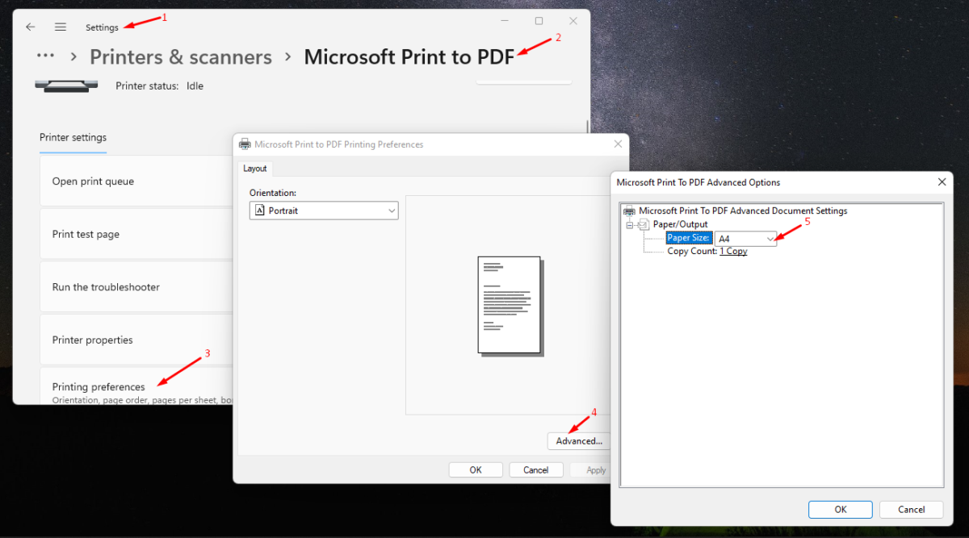969x538 pixels.
Task: Close the Printing Preferences dialog
Action: coord(618,144)
